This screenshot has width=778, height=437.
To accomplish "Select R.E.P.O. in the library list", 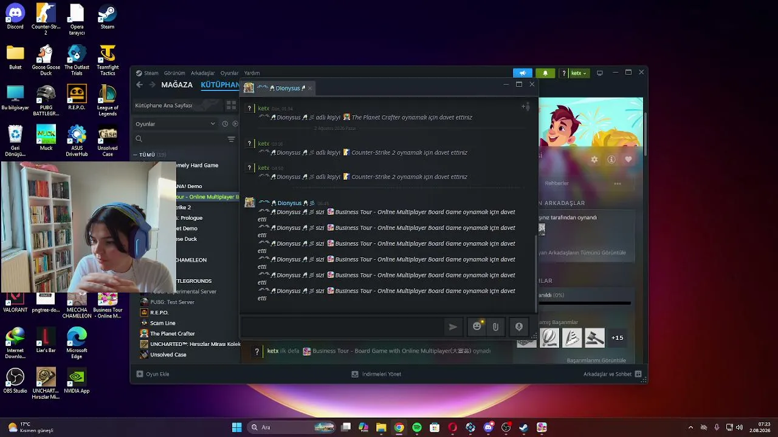I will point(159,313).
